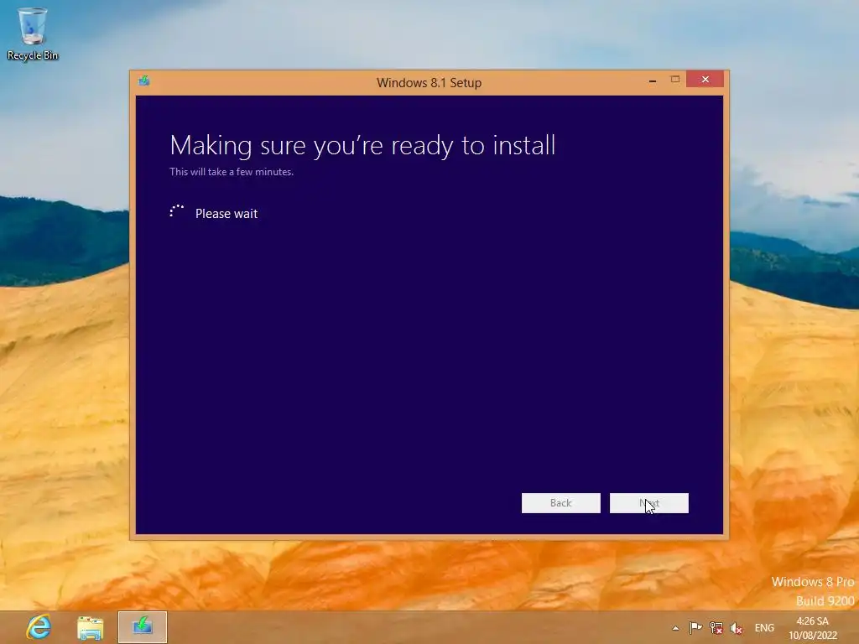This screenshot has height=644, width=859.
Task: Open the clock showing 4:26 SA
Action: click(812, 628)
